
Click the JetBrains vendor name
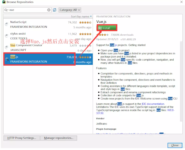tap(101, 124)
